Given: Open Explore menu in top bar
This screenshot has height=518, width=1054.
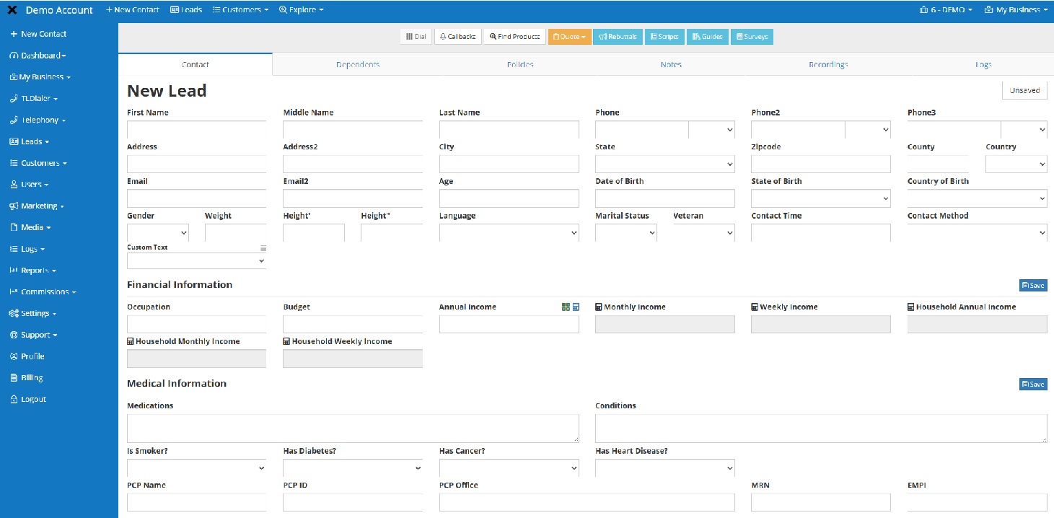Looking at the screenshot, I should click(301, 10).
